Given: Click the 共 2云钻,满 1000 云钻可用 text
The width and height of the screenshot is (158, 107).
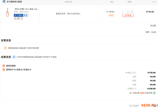Looking at the screenshot, I should [141, 93].
